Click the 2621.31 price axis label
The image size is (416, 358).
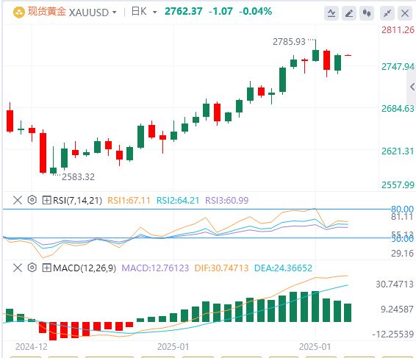(x=398, y=151)
